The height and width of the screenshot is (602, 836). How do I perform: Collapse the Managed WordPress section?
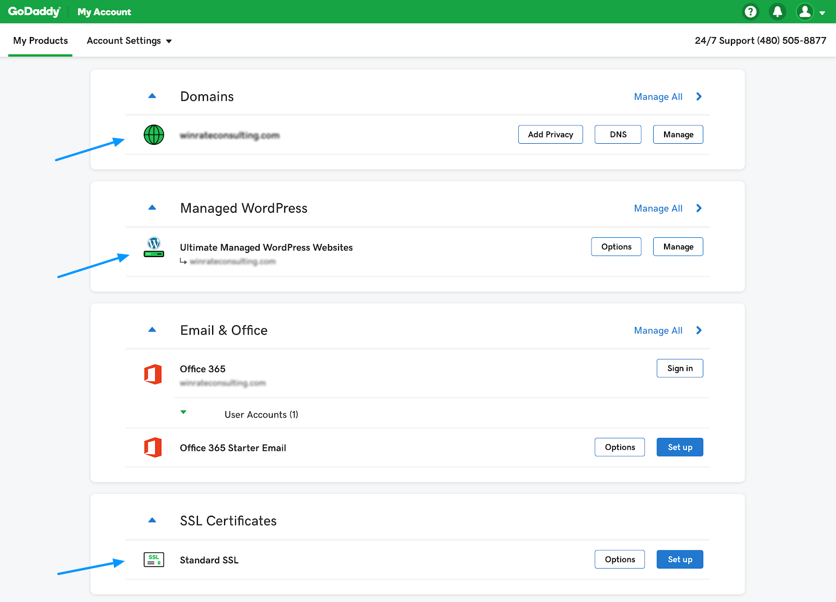[152, 208]
